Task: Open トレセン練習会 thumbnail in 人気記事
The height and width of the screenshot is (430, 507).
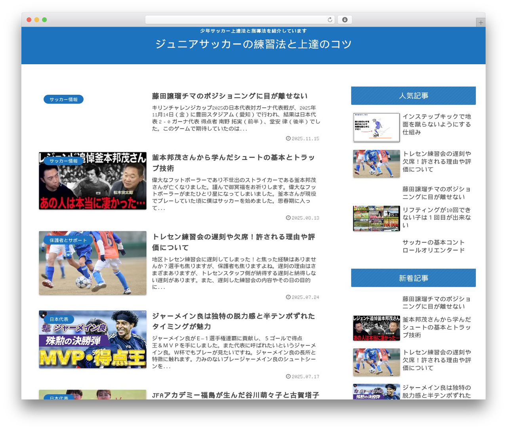Action: click(376, 163)
